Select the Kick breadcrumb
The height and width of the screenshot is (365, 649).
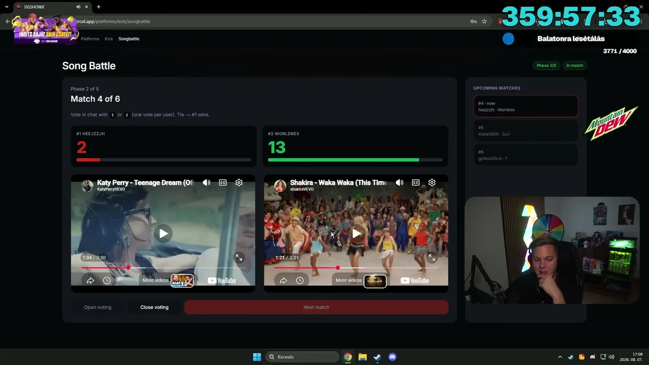[x=109, y=39]
